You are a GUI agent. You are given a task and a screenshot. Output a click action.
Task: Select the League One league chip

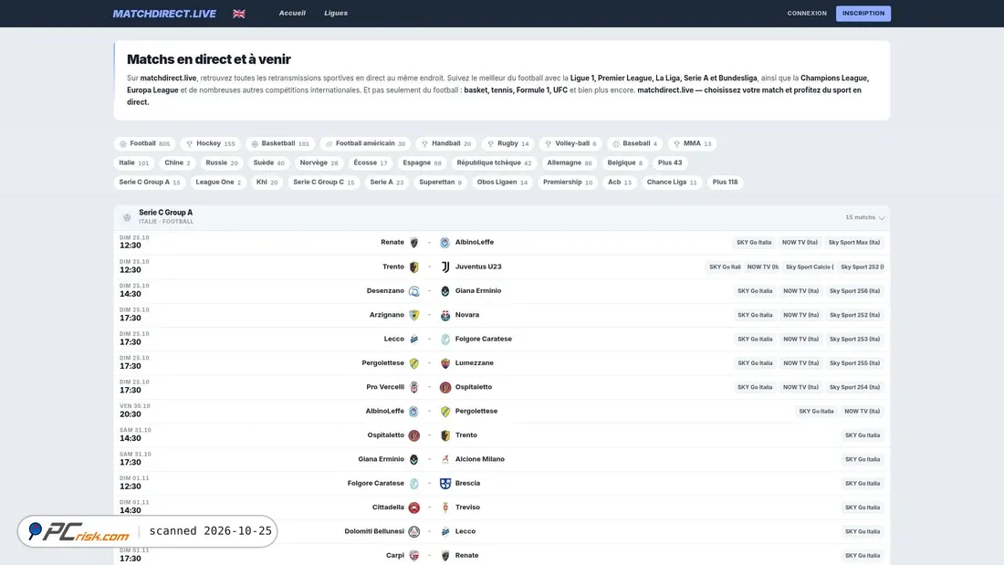click(218, 182)
